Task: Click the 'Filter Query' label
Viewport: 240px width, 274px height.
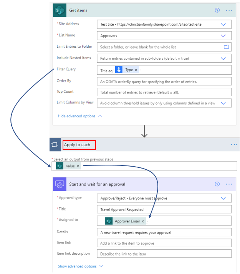Action: (66, 69)
